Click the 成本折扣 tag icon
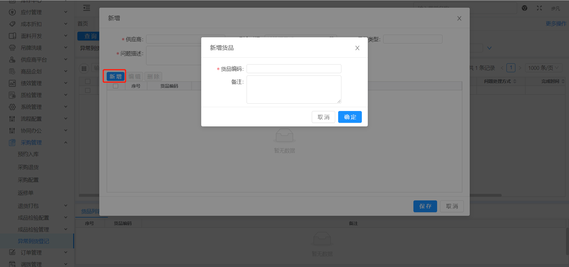This screenshot has width=569, height=267. (x=12, y=24)
